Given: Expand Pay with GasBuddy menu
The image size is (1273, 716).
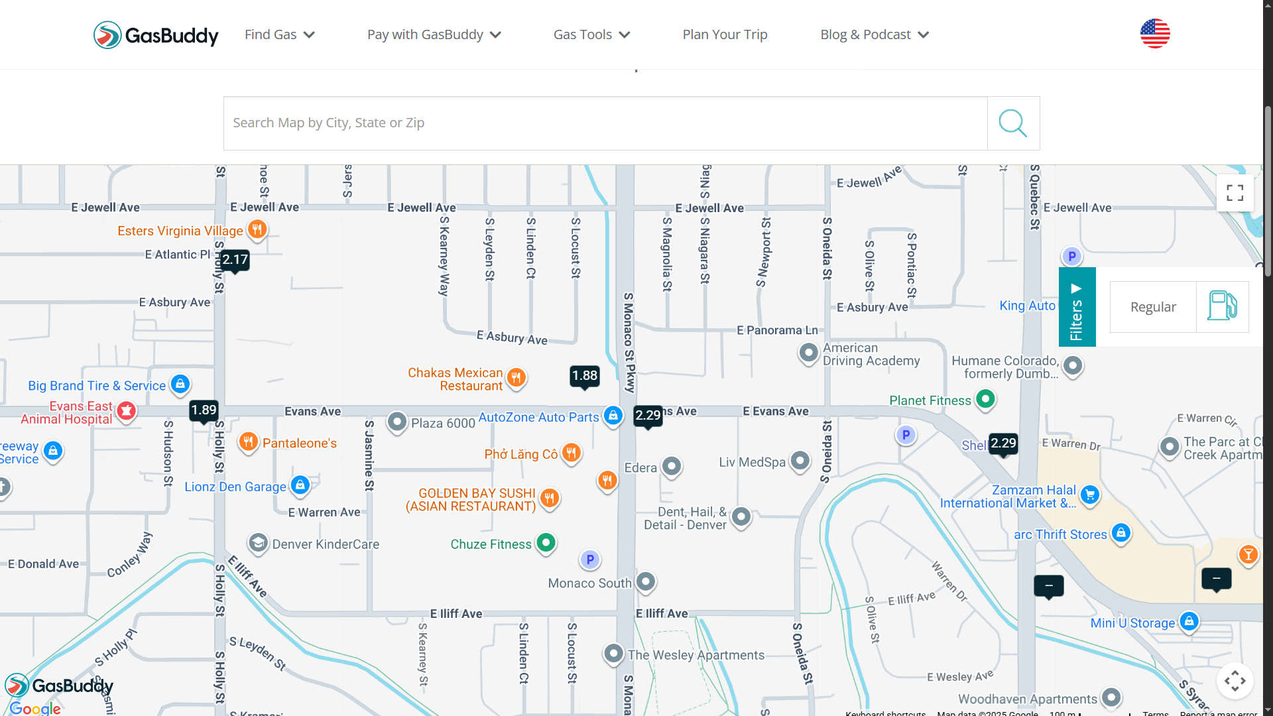Looking at the screenshot, I should click(434, 34).
